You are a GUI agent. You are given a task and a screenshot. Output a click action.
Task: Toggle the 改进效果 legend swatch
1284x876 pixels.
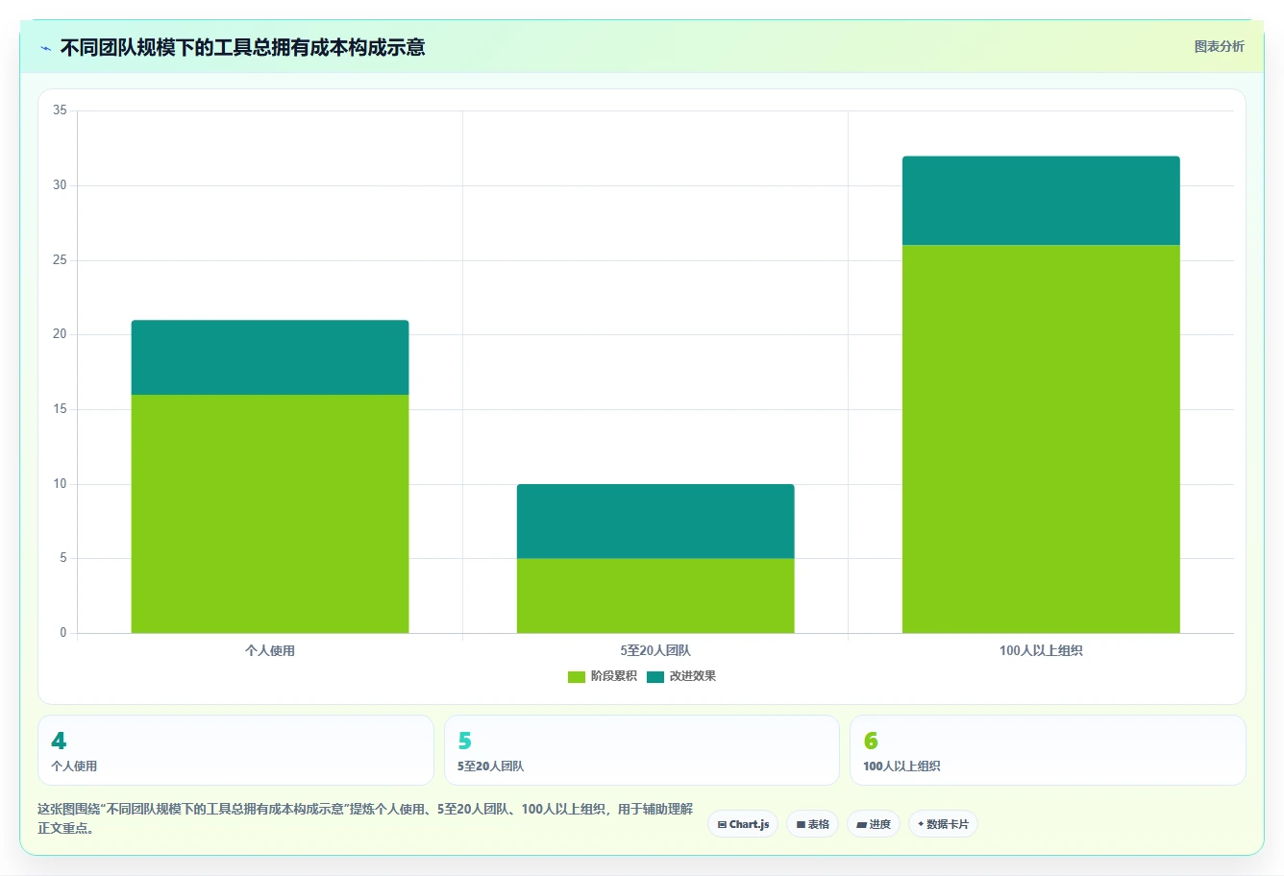(655, 677)
